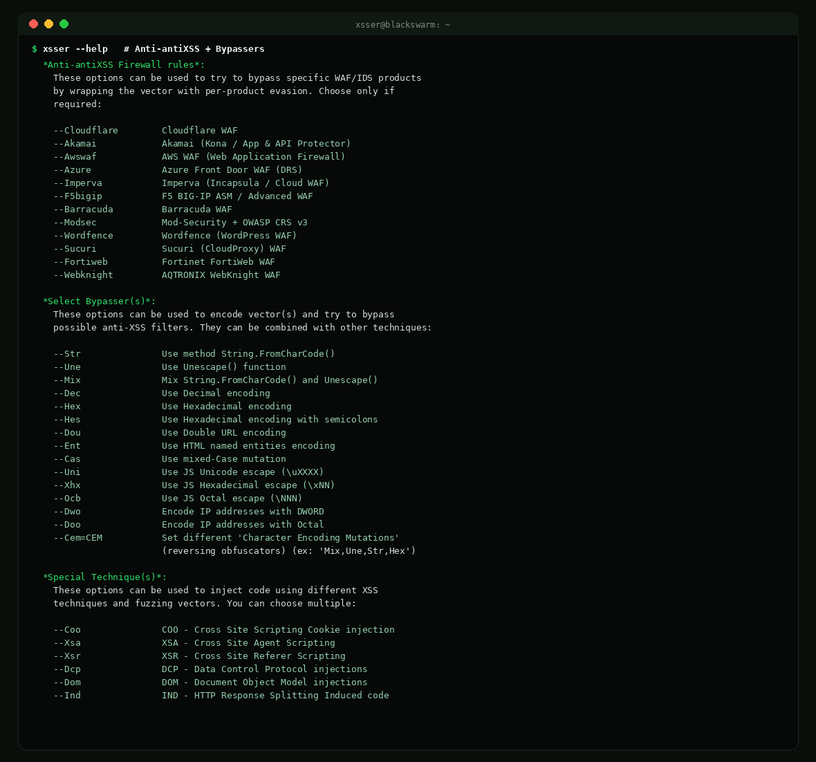Click the '*Special Technique(s)*:' heading
Viewport: 816px width, 762px height.
pyautogui.click(x=104, y=577)
